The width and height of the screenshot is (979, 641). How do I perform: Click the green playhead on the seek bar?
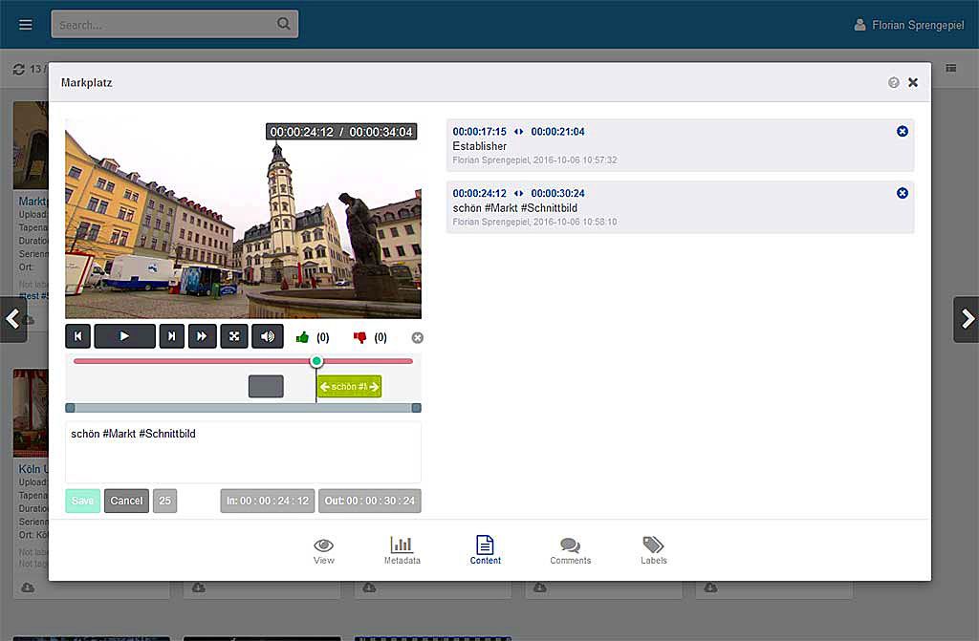[x=316, y=361]
